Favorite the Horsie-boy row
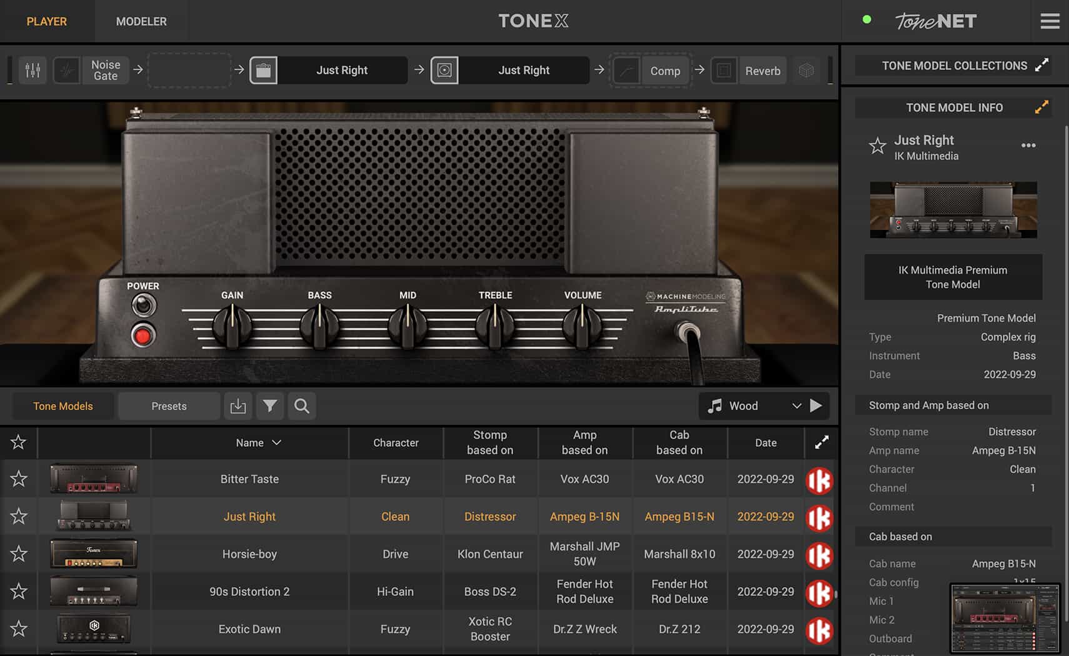The image size is (1069, 656). pos(19,554)
